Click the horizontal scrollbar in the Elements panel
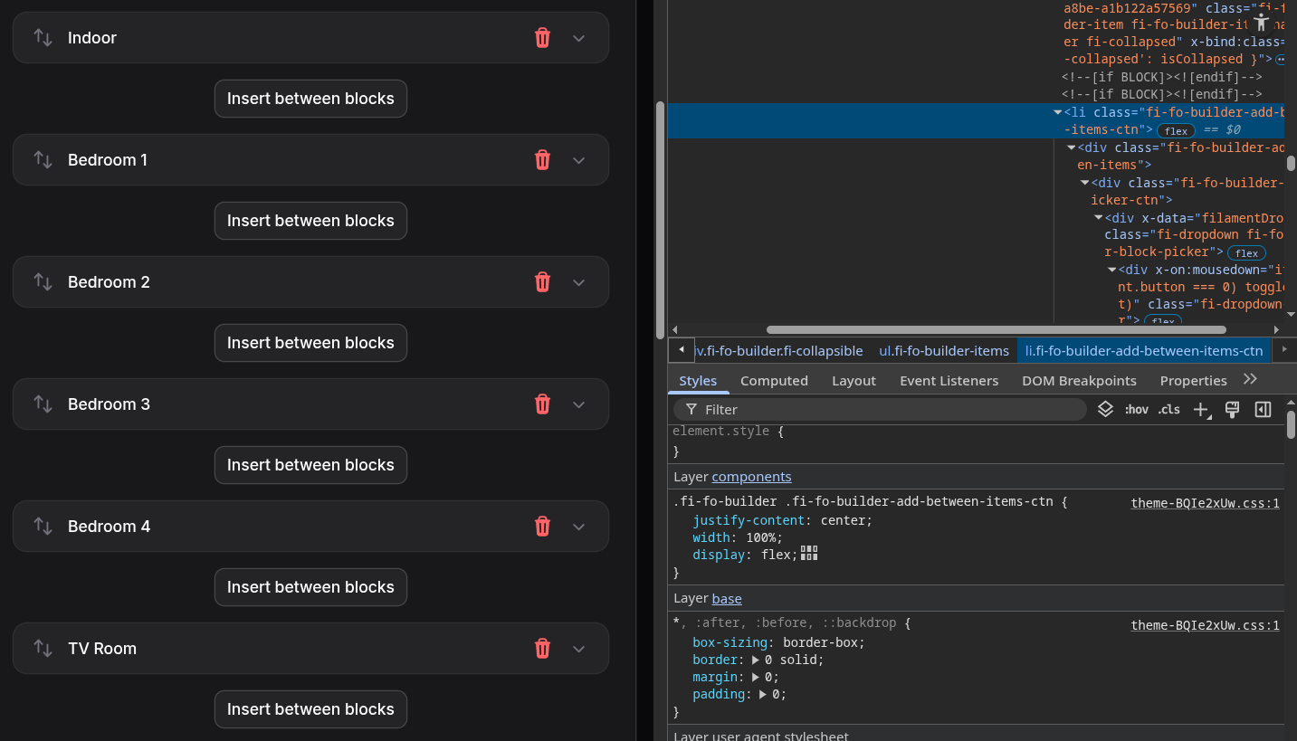 (x=996, y=330)
